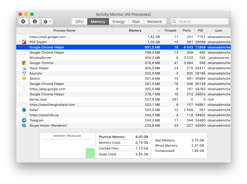Screen dimensions: 247x184
Task: Click the Keynote app icon
Action: (24, 73)
